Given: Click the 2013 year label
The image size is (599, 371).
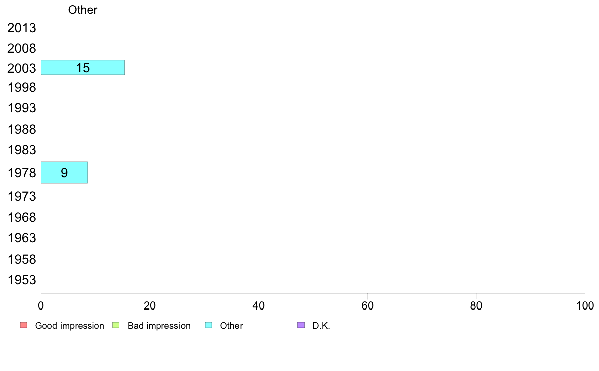Looking at the screenshot, I should click(x=21, y=28).
